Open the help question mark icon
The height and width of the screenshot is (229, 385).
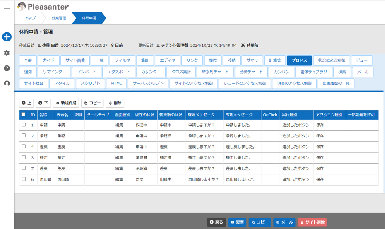tap(7, 68)
